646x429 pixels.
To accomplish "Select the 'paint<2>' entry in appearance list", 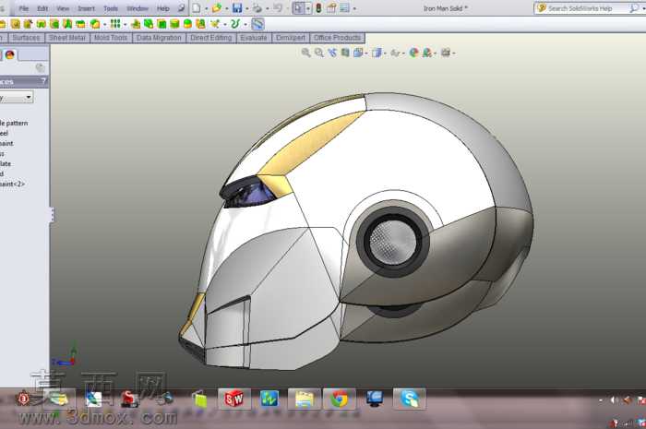I will click(12, 184).
